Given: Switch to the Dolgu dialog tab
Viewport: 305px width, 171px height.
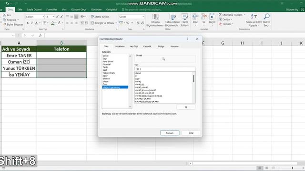Looking at the screenshot, I should tap(161, 47).
